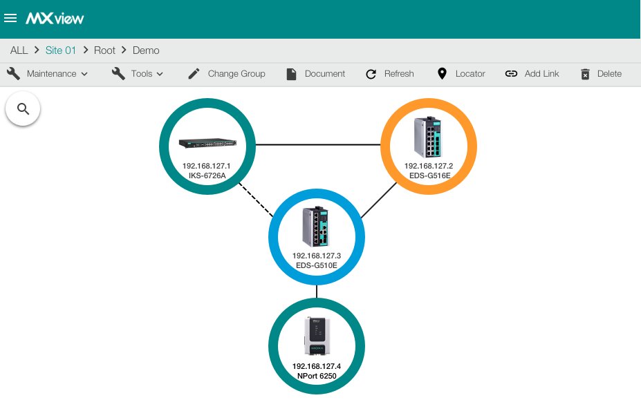Screen dimensions: 641x400
Task: Click the Add Link chain icon
Action: pyautogui.click(x=511, y=73)
